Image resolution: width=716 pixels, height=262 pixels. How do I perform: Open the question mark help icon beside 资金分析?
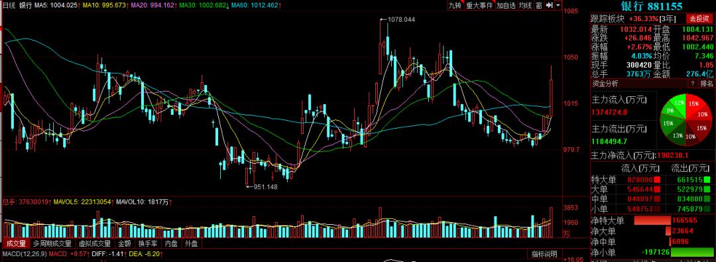tap(692, 83)
